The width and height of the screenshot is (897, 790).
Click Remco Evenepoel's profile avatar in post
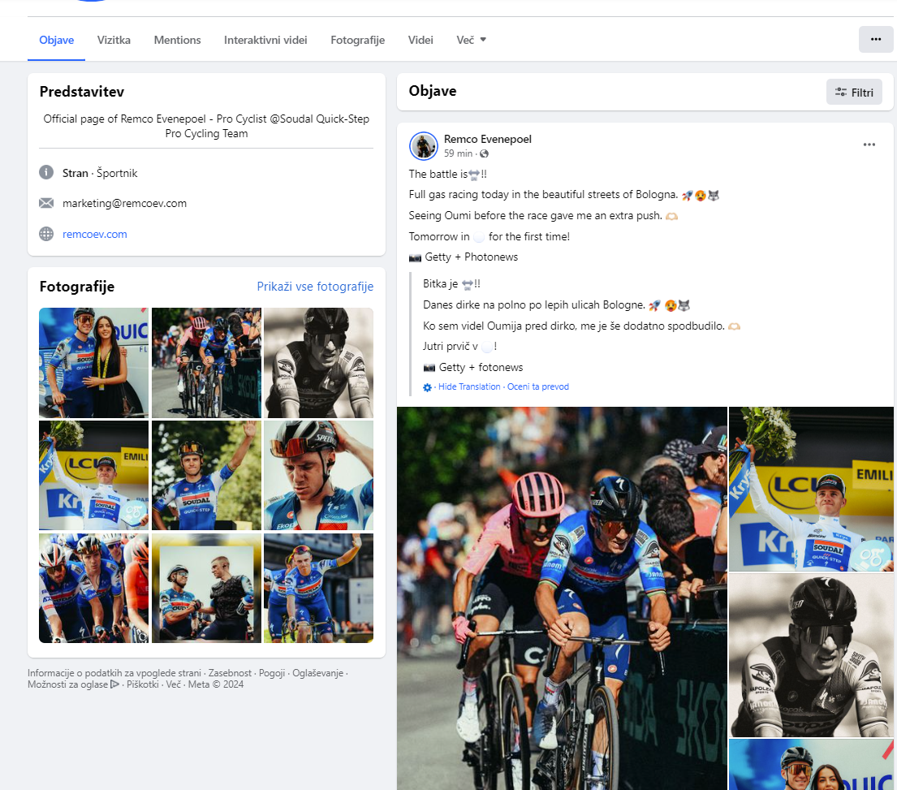tap(424, 146)
